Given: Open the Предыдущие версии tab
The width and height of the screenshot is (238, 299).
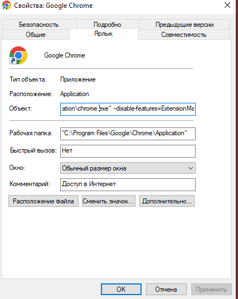Looking at the screenshot, I should 184,25.
